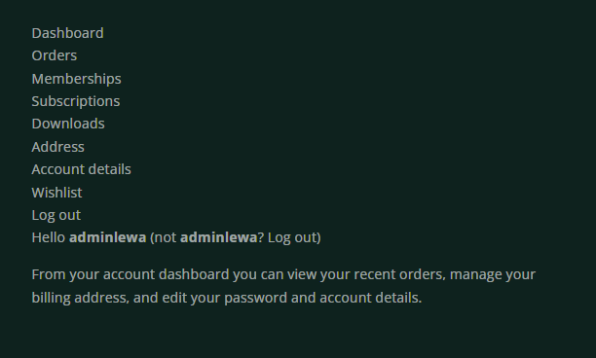Viewport: 596px width, 358px height.
Task: Click the word Hello in the greeting
Action: [x=49, y=237]
